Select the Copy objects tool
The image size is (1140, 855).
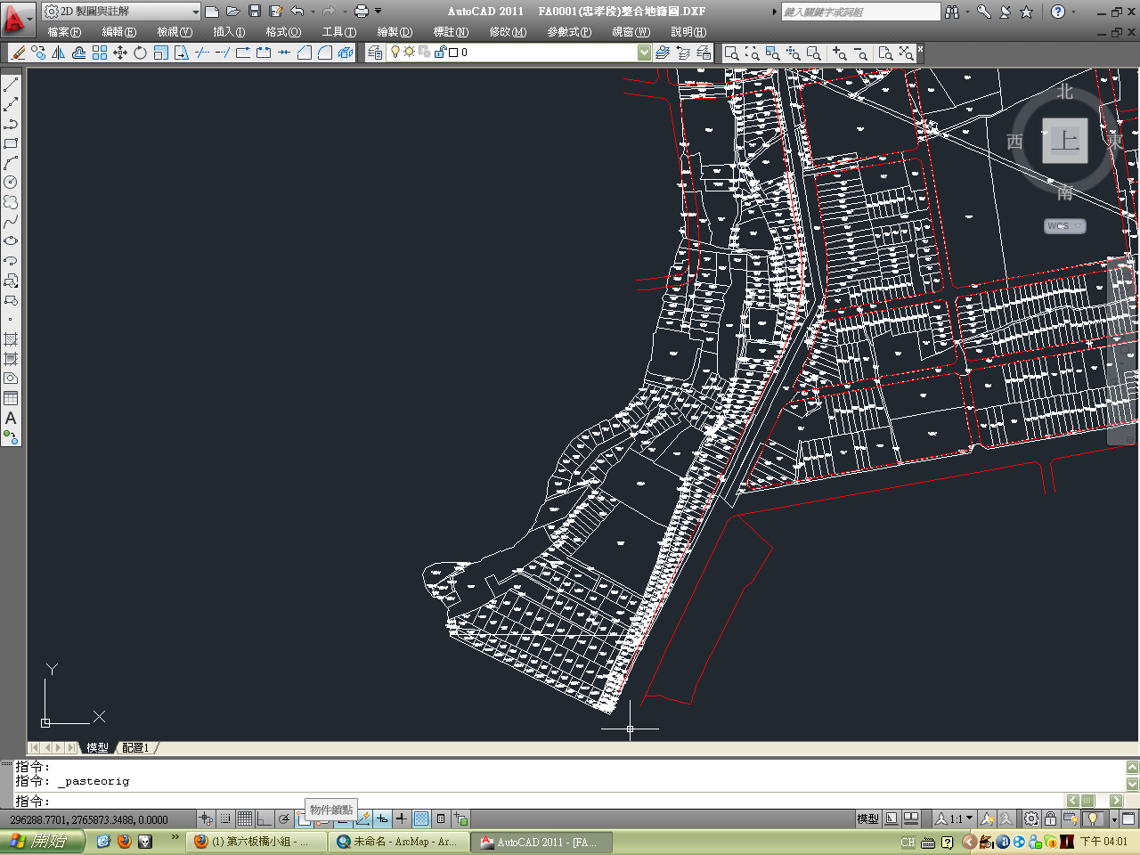[38, 53]
